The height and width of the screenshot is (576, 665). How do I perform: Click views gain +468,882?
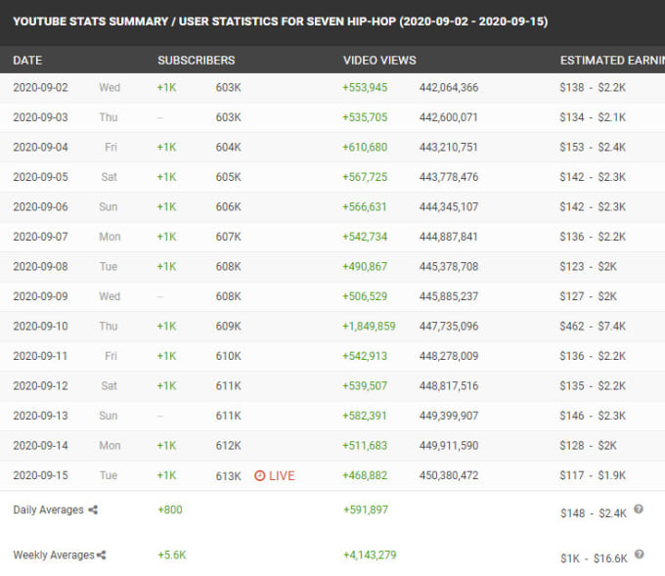[365, 475]
